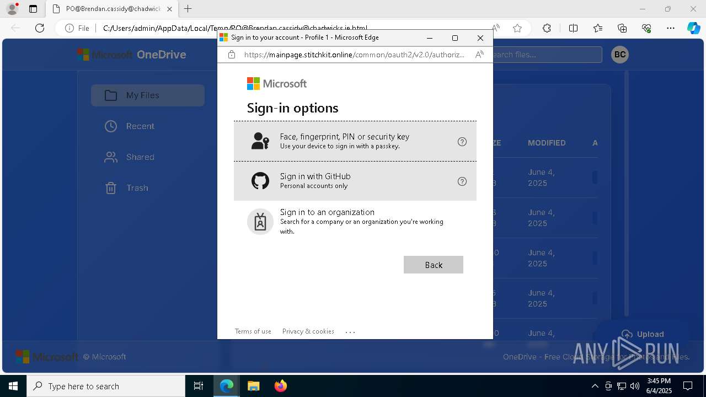This screenshot has width=706, height=397.
Task: Close the PO@Brendan.cassidy tab
Action: [169, 9]
